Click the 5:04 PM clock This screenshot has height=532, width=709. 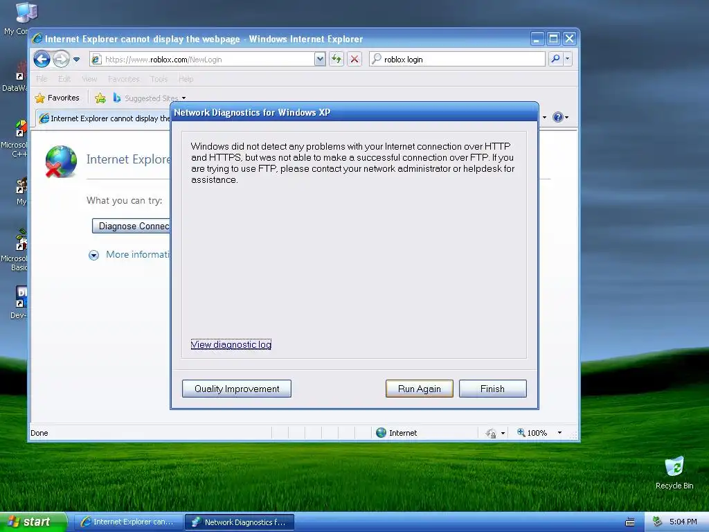683,522
